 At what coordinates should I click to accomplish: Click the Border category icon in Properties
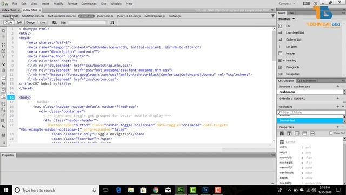[297, 134]
